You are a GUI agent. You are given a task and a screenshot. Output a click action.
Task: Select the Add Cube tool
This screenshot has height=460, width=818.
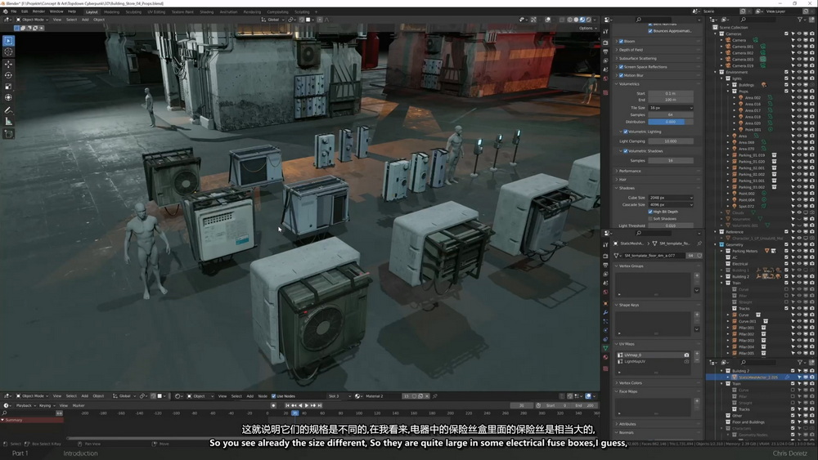pyautogui.click(x=8, y=134)
